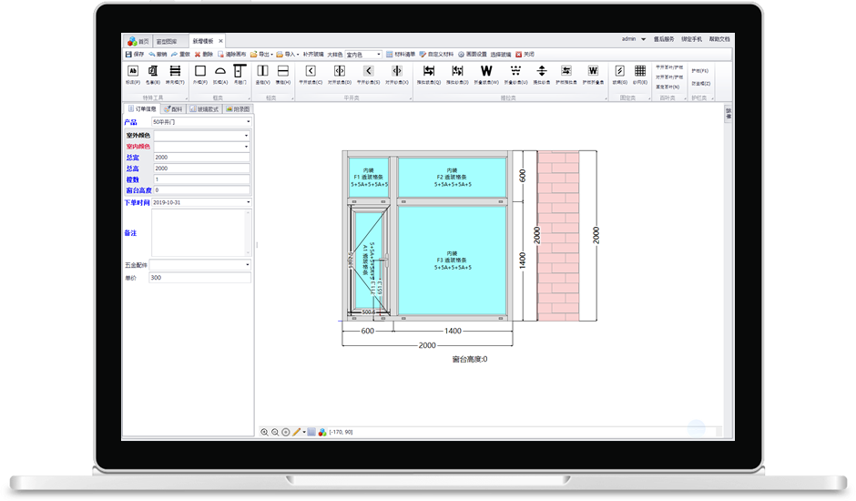Select the sliding screen sash tool (J)
The height and width of the screenshot is (501, 856).
[457, 75]
